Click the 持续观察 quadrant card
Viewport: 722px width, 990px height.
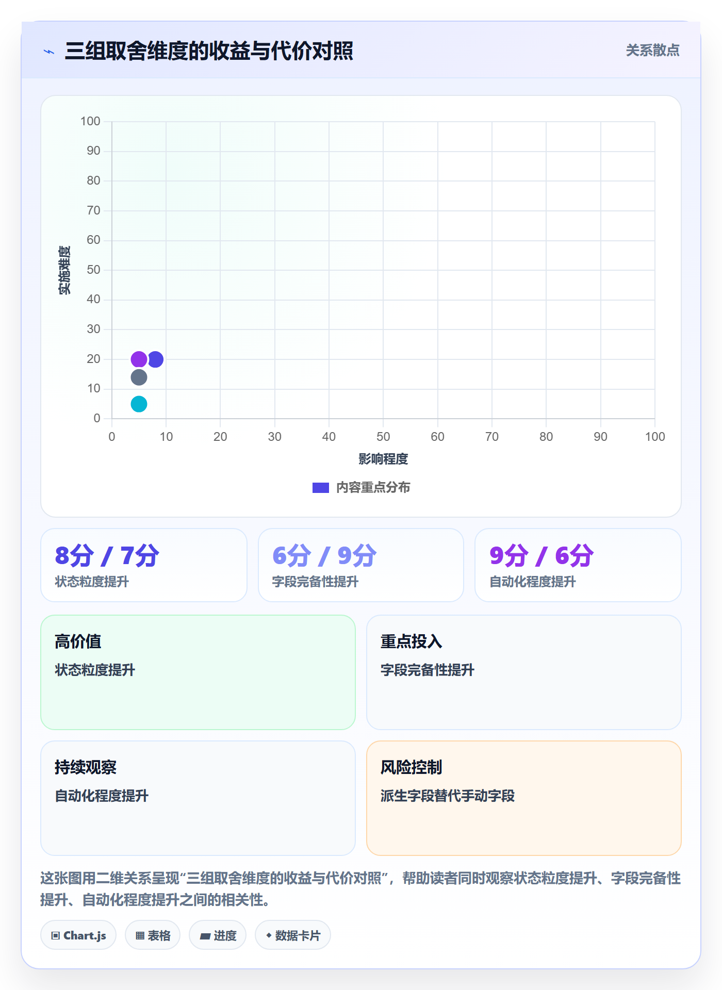pos(198,798)
